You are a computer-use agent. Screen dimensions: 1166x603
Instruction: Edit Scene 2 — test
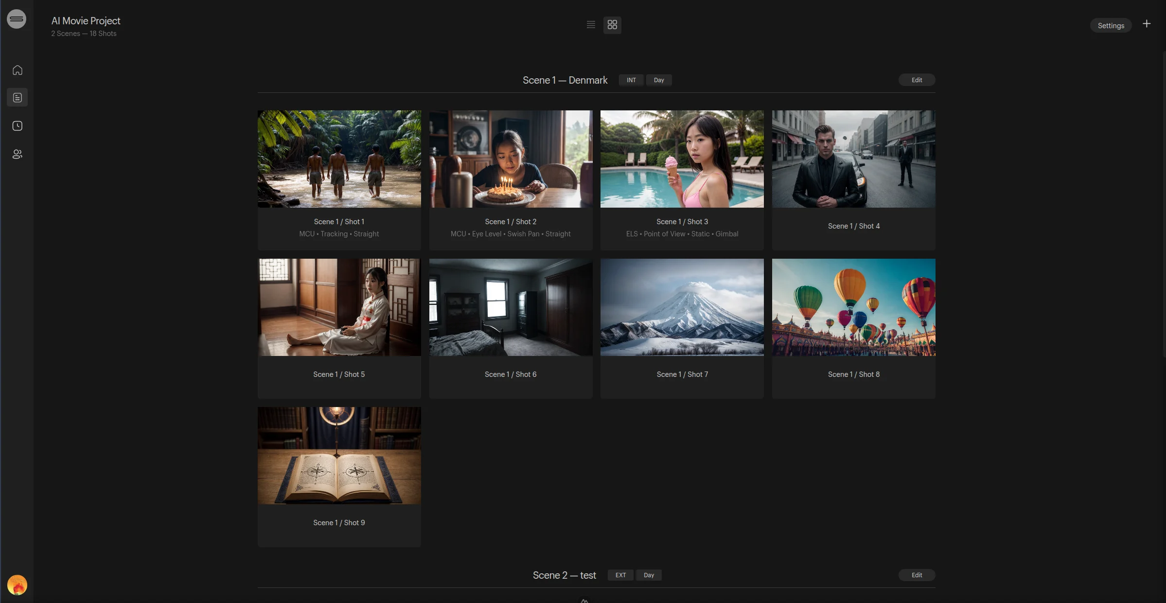click(917, 575)
